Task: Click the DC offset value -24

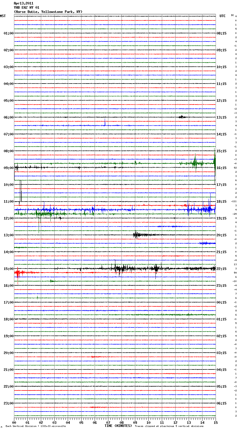Action: 235,214
